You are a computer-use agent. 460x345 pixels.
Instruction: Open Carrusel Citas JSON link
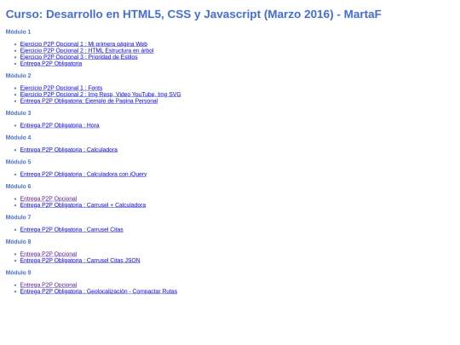pyautogui.click(x=80, y=260)
